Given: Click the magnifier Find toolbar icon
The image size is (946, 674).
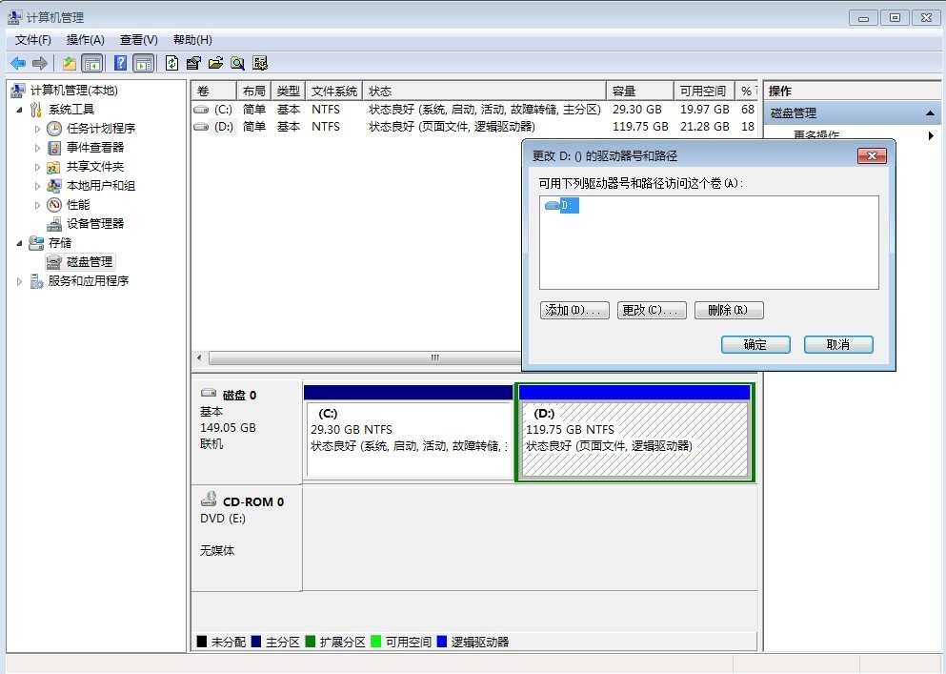Looking at the screenshot, I should 238,63.
